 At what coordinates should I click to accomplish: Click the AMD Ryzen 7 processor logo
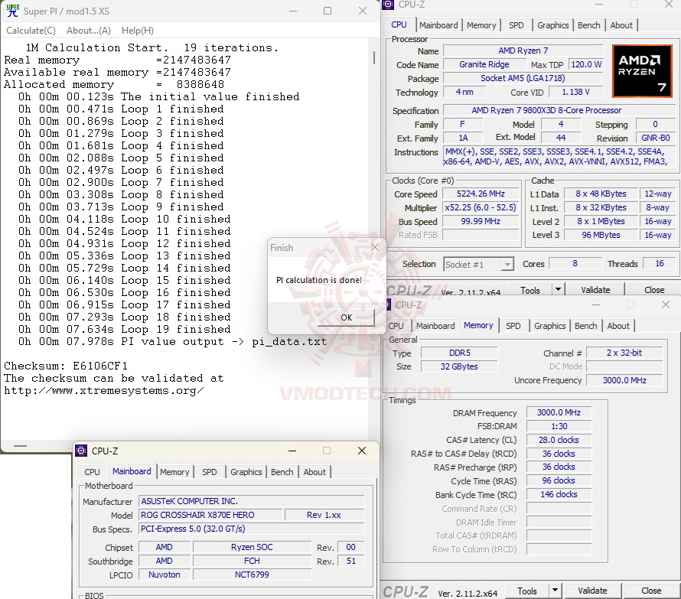642,71
